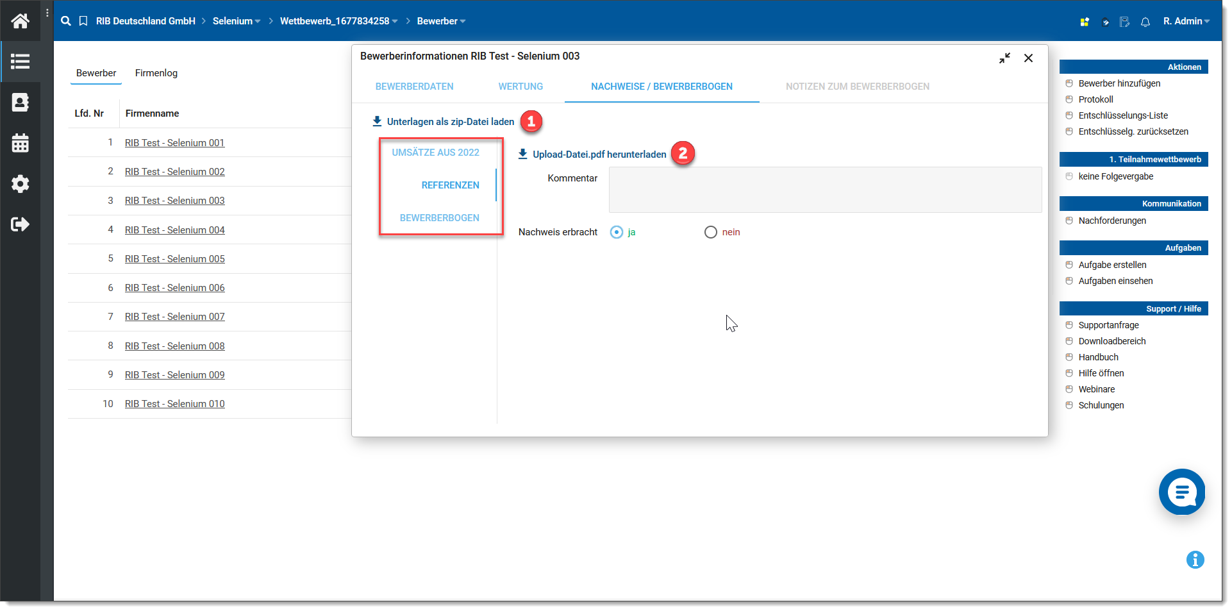Click the search magnifier icon
The image size is (1232, 611).
pyautogui.click(x=65, y=21)
